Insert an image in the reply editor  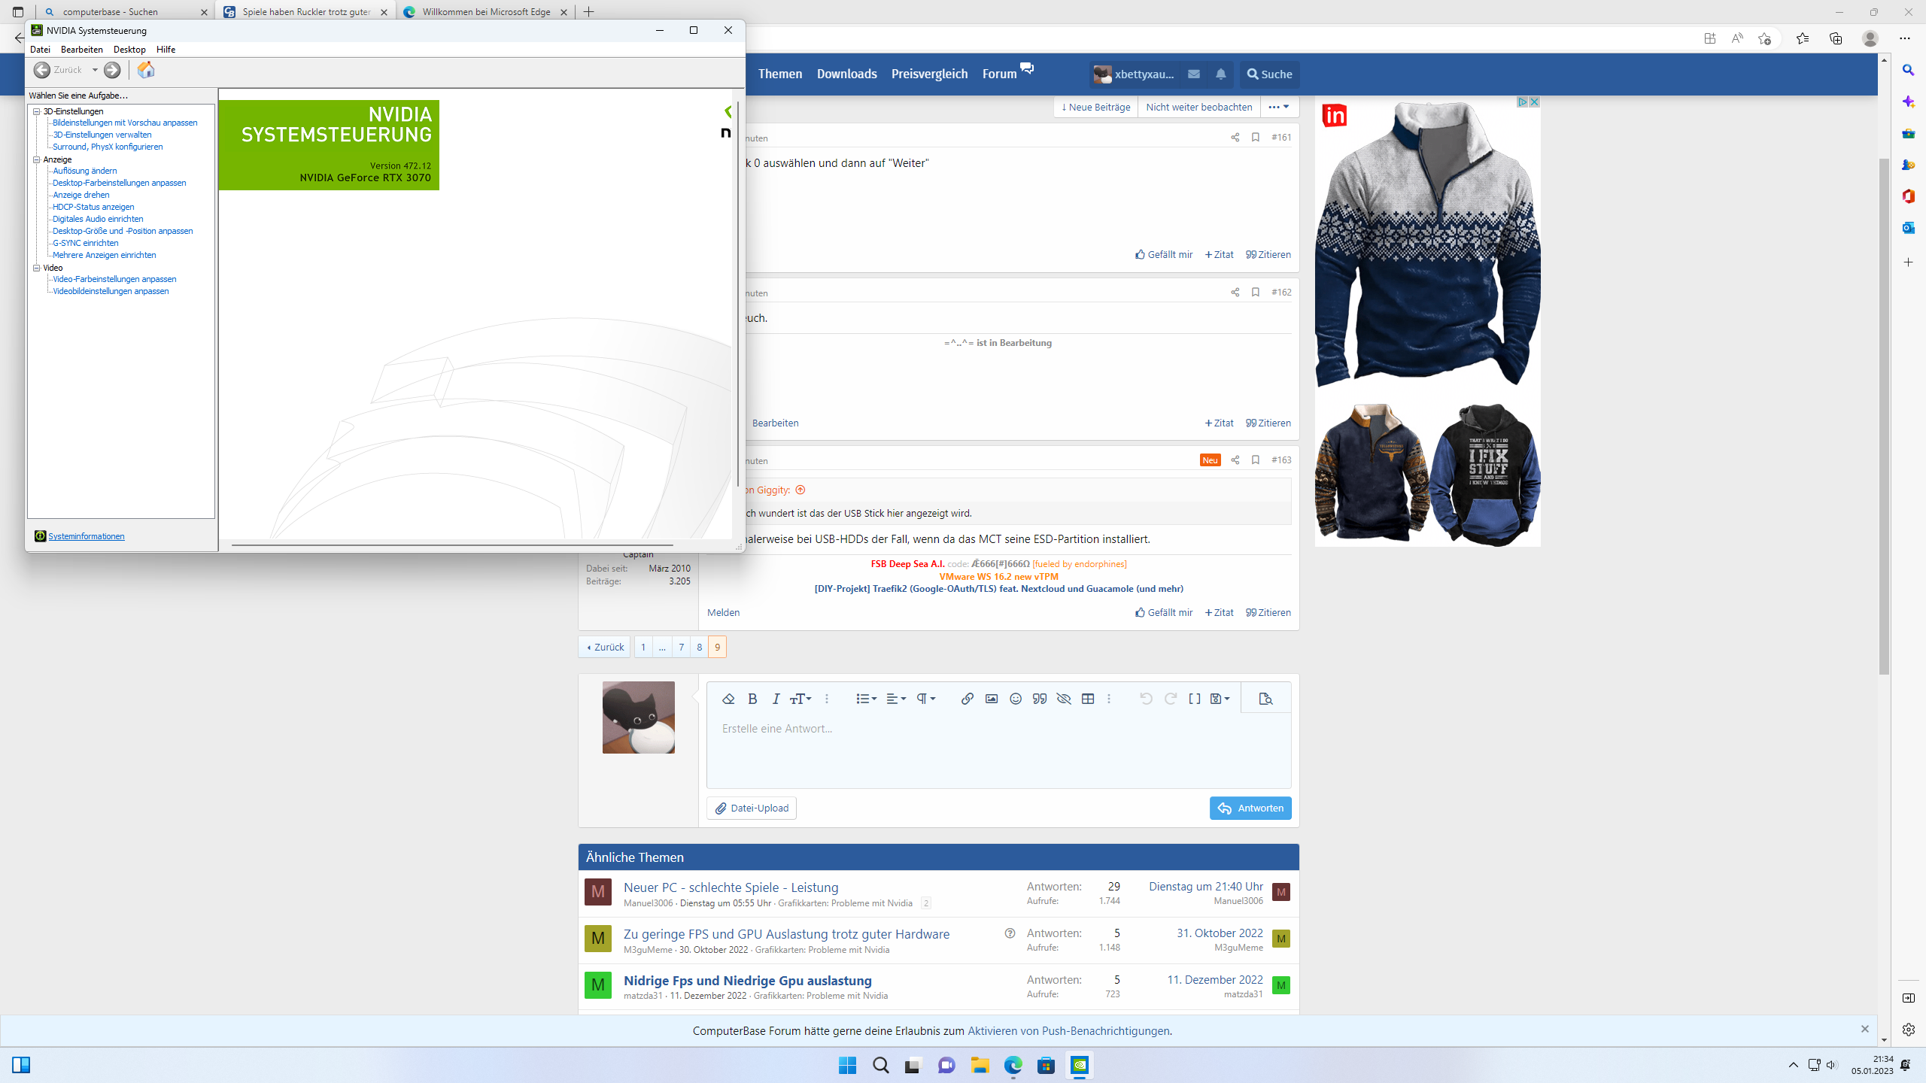click(992, 699)
